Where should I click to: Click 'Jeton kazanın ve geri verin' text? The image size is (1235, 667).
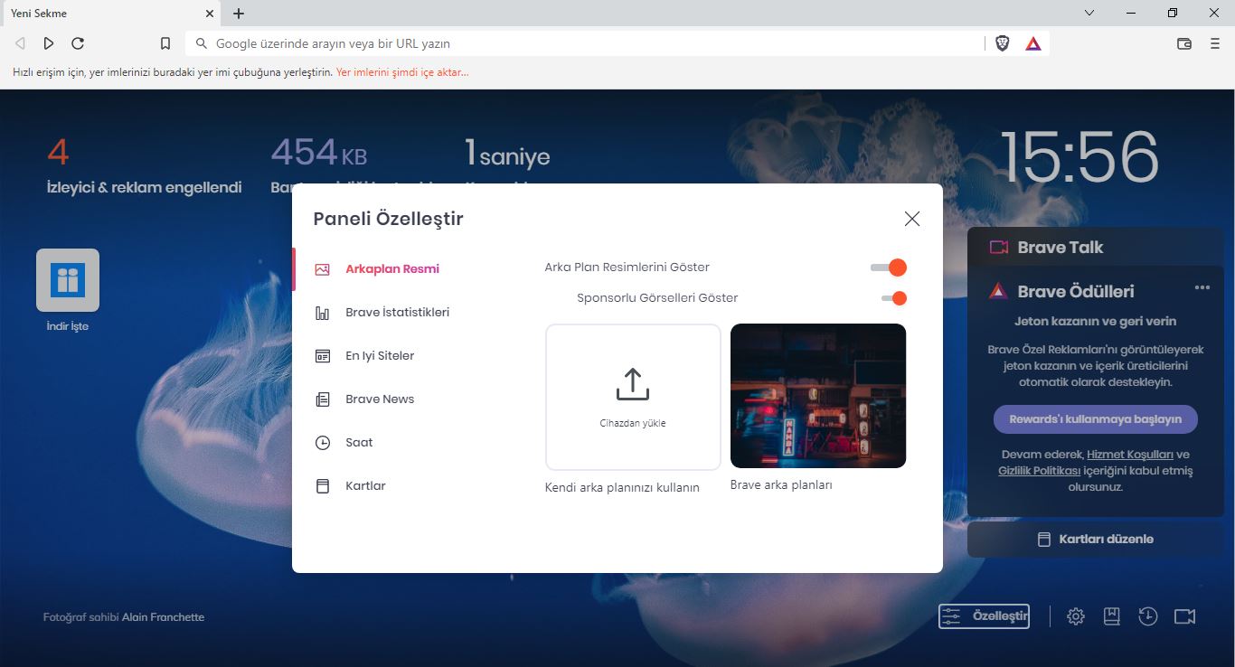pyautogui.click(x=1095, y=321)
